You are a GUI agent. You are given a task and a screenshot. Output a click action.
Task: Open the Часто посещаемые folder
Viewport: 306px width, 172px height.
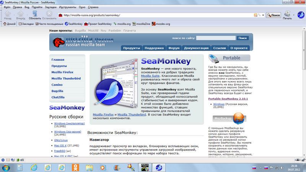click(x=49, y=24)
